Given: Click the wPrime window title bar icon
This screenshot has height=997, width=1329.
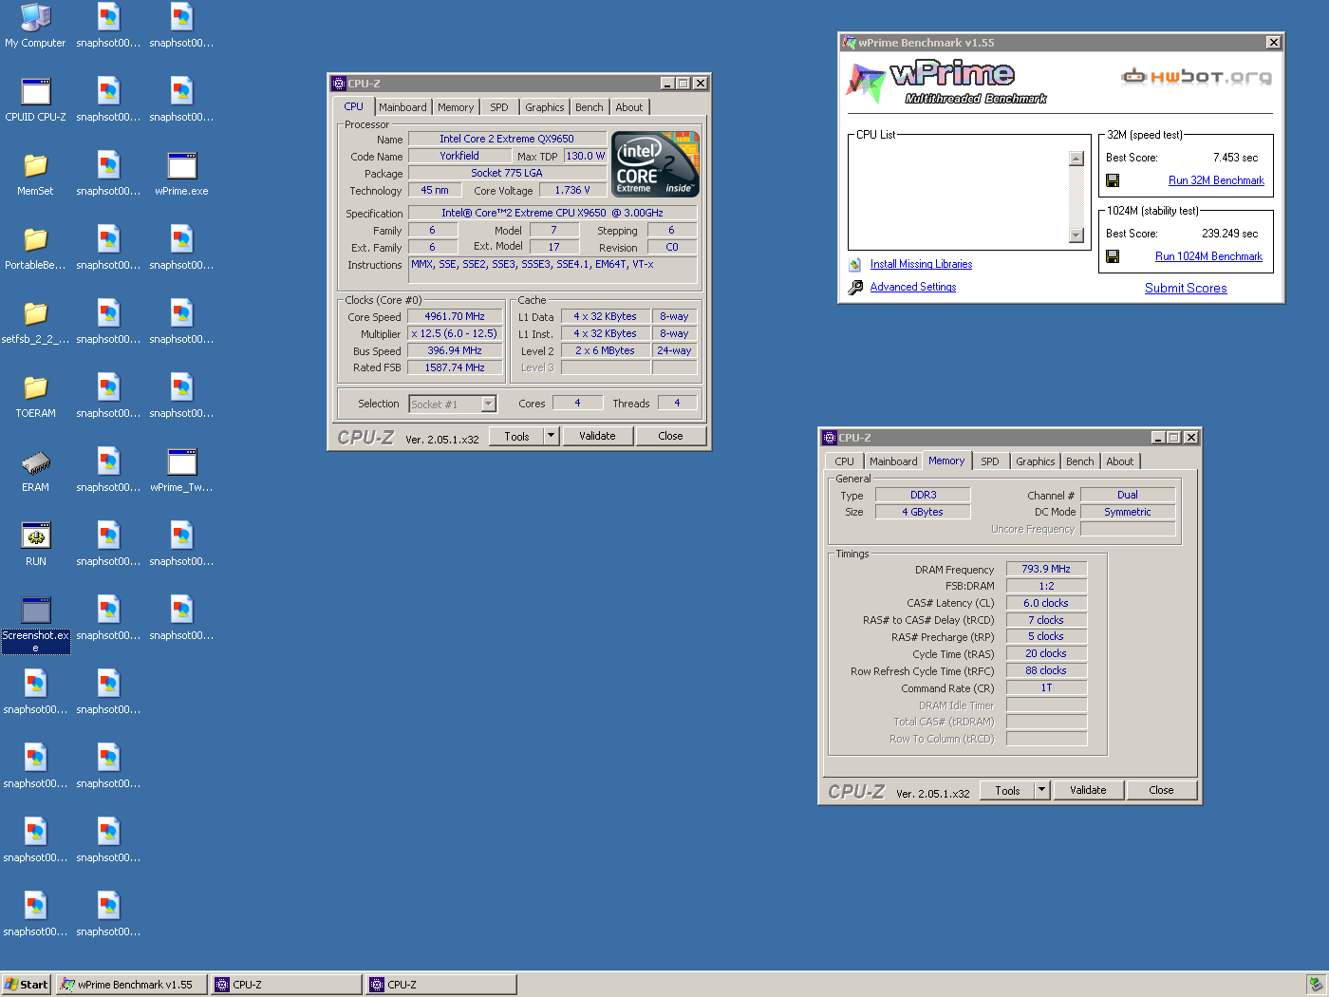Looking at the screenshot, I should 849,43.
